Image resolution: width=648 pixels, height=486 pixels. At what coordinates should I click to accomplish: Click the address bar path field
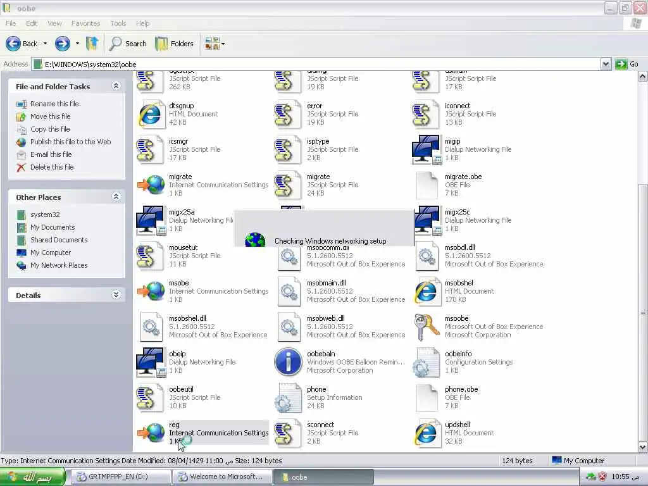316,64
